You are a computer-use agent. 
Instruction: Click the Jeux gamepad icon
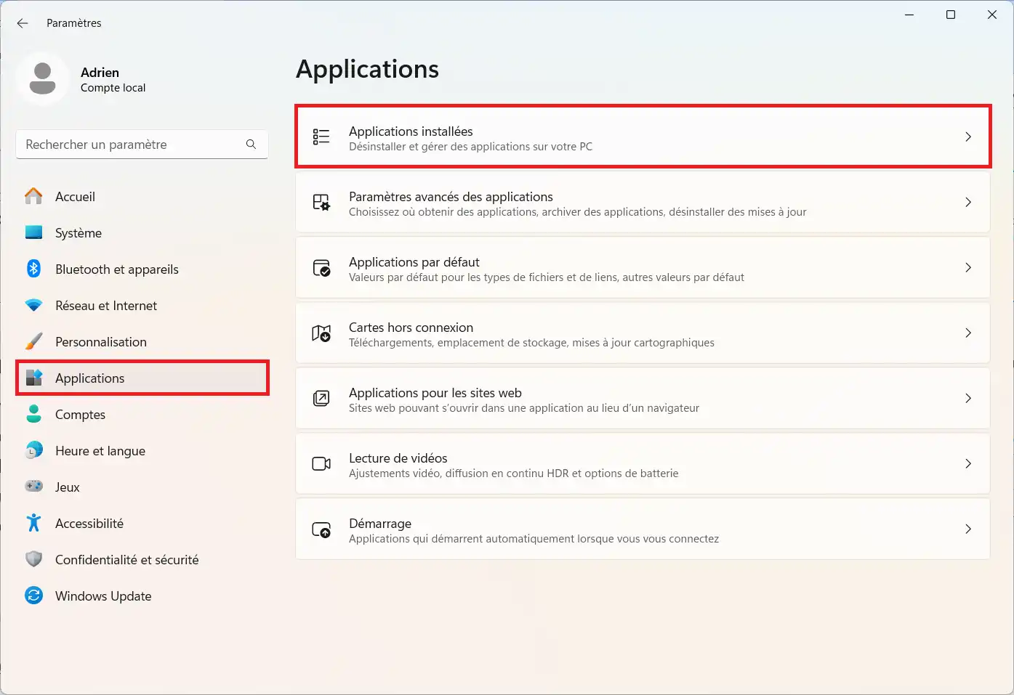pos(33,487)
